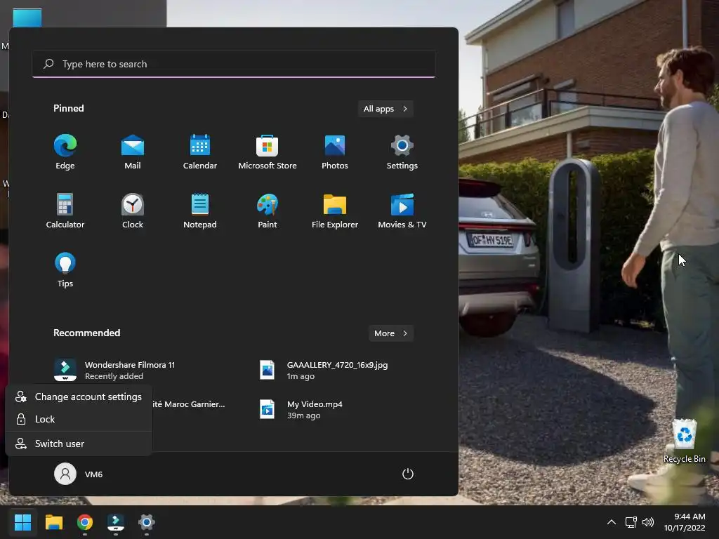Open Microsoft Store
This screenshot has width=719, height=539.
[268, 152]
